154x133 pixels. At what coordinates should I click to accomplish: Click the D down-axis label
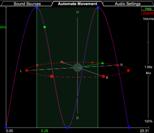click(x=78, y=118)
